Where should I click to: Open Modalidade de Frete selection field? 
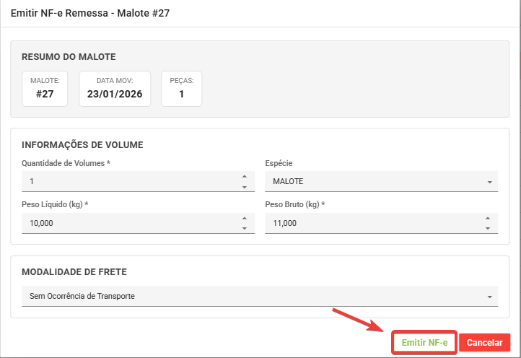pos(253,296)
